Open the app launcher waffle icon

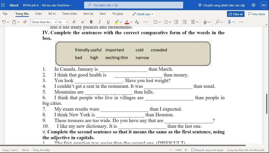[3, 5]
